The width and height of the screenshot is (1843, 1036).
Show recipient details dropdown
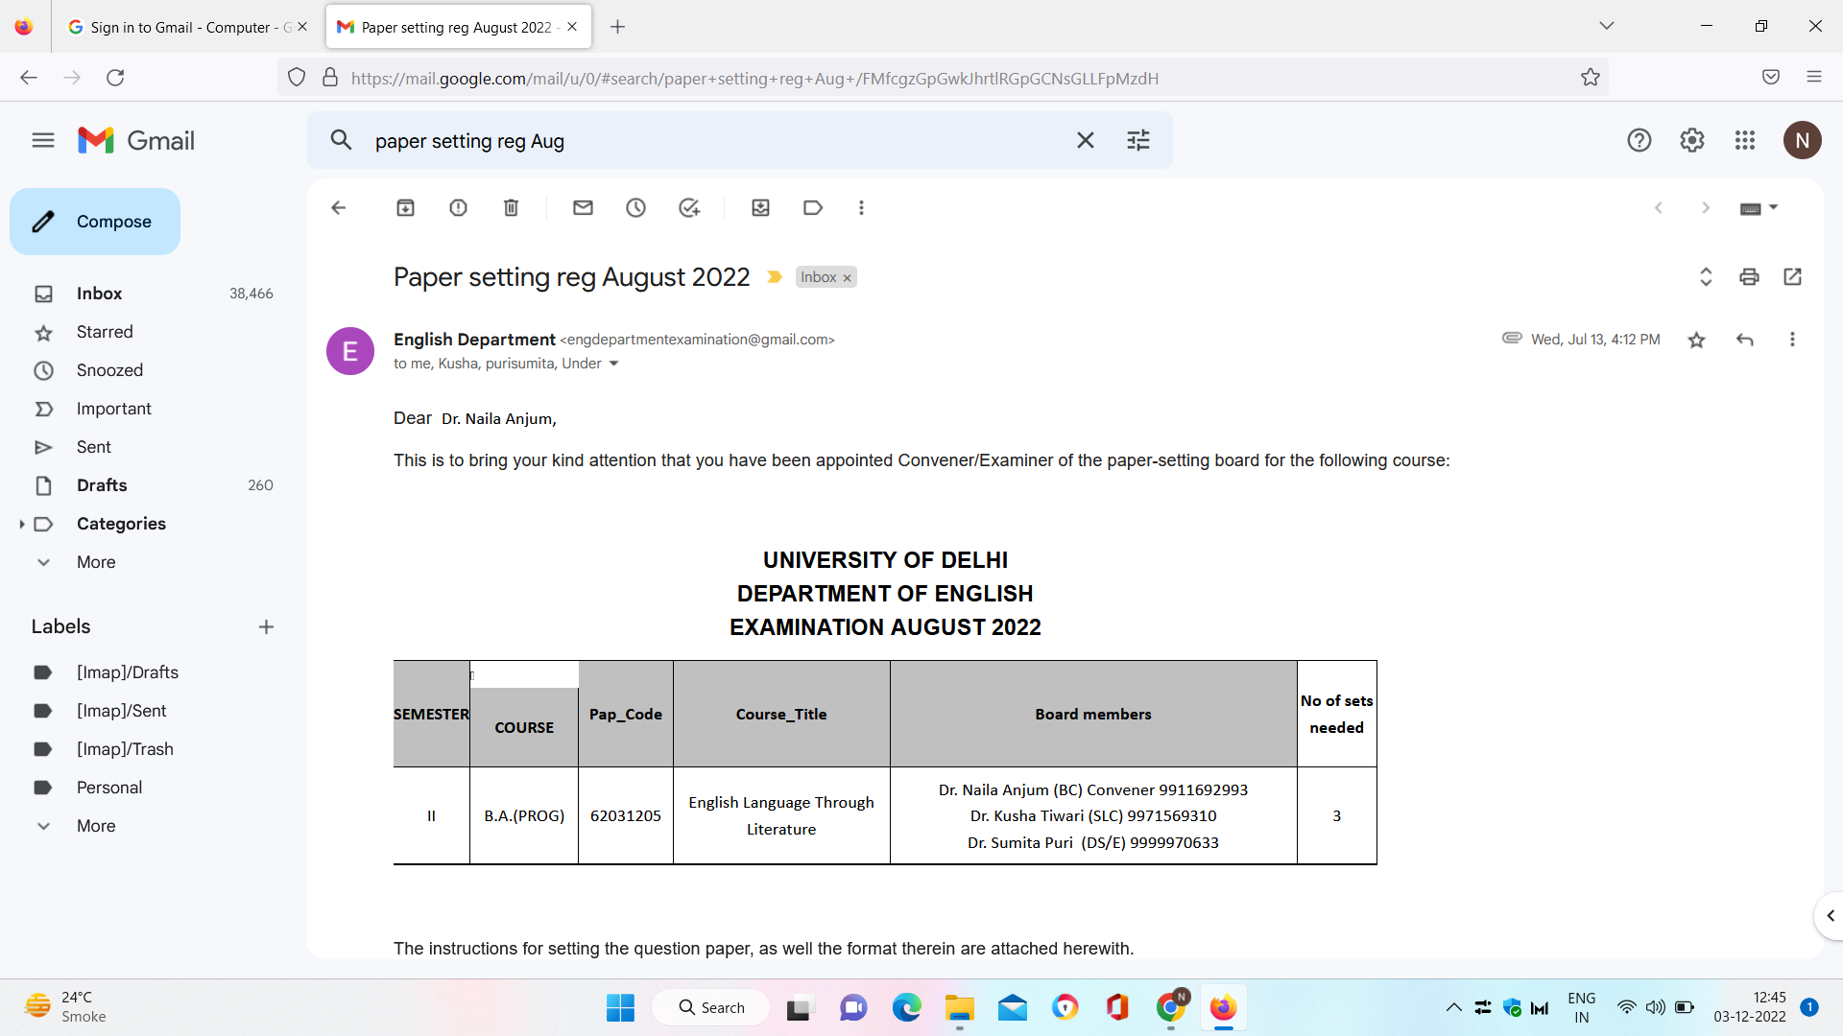(613, 364)
